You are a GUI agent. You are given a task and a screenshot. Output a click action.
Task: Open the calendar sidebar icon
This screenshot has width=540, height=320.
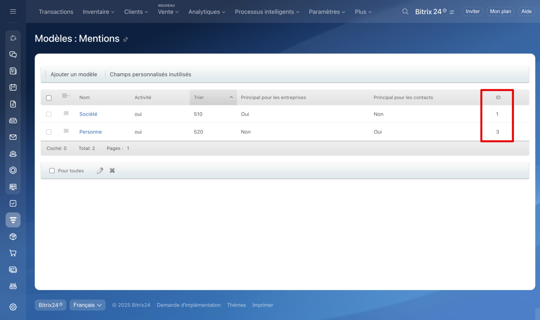(13, 87)
